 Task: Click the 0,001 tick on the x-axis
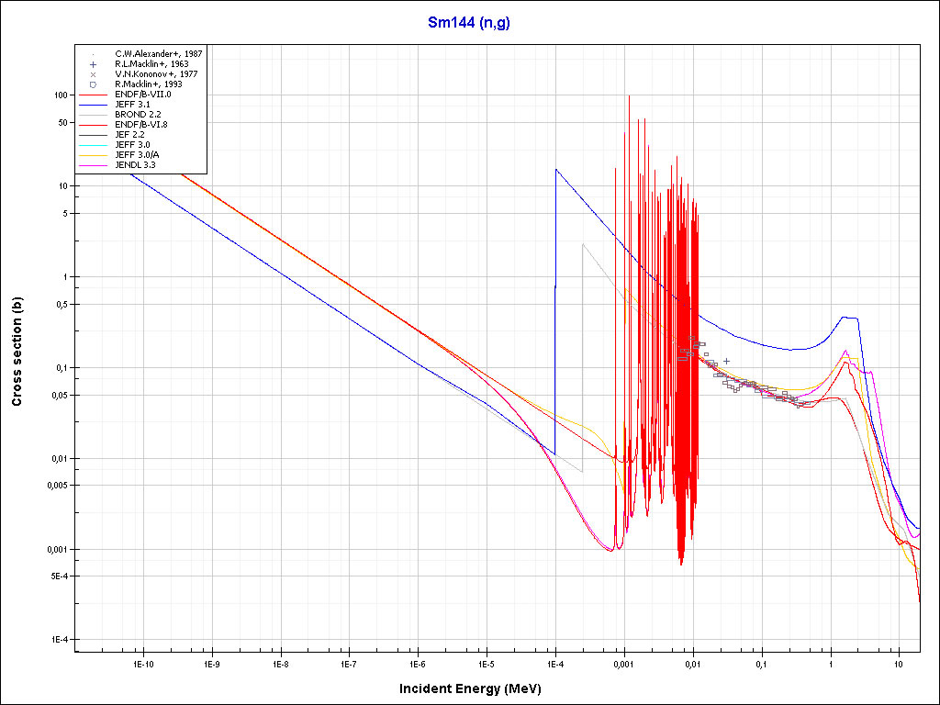(623, 663)
